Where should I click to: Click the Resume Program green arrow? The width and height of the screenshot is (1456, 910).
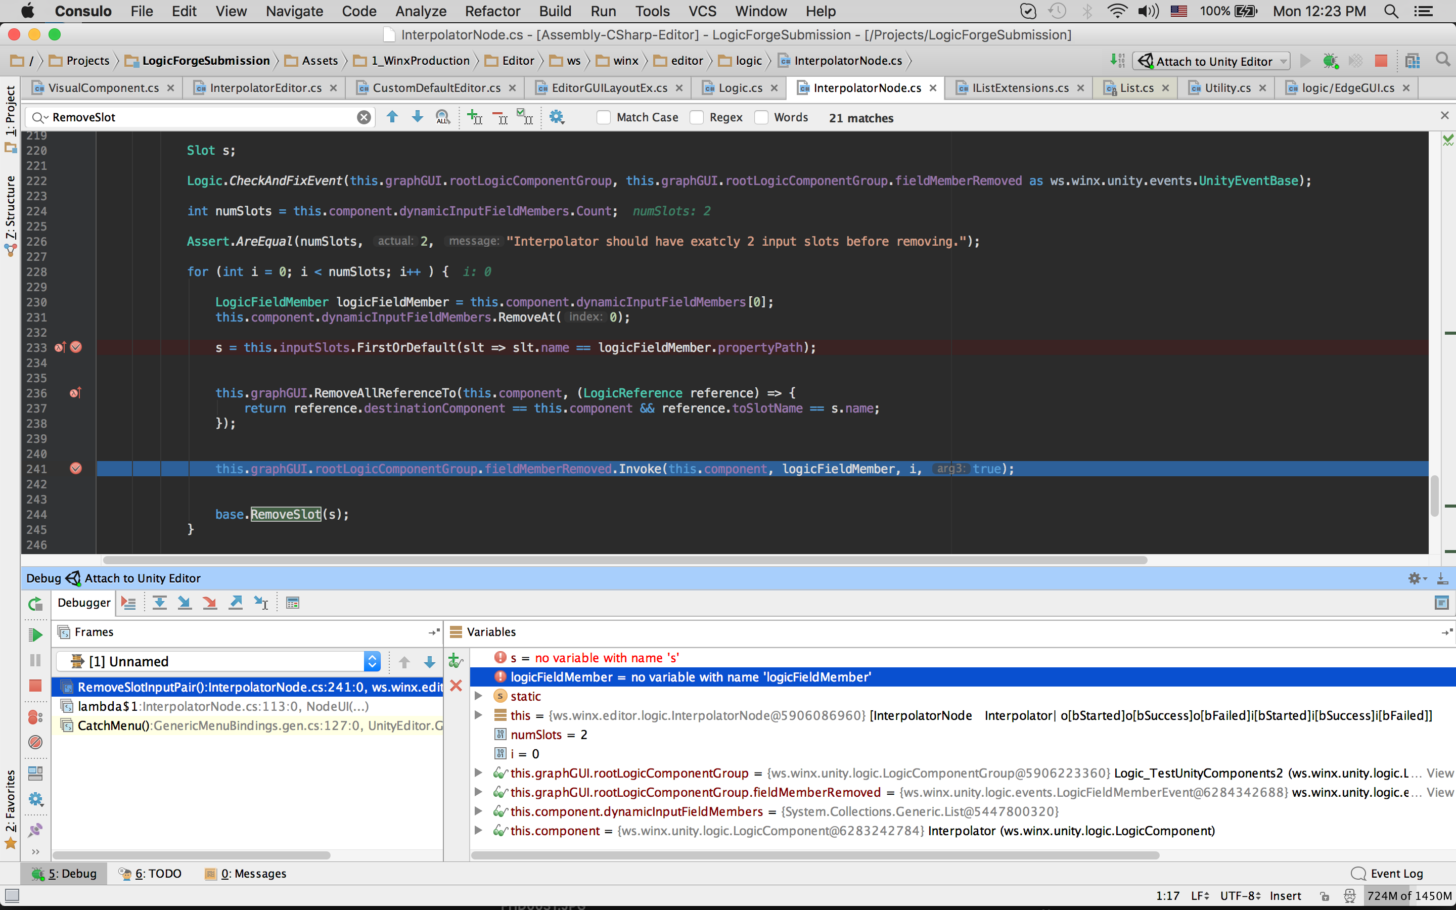tap(35, 634)
